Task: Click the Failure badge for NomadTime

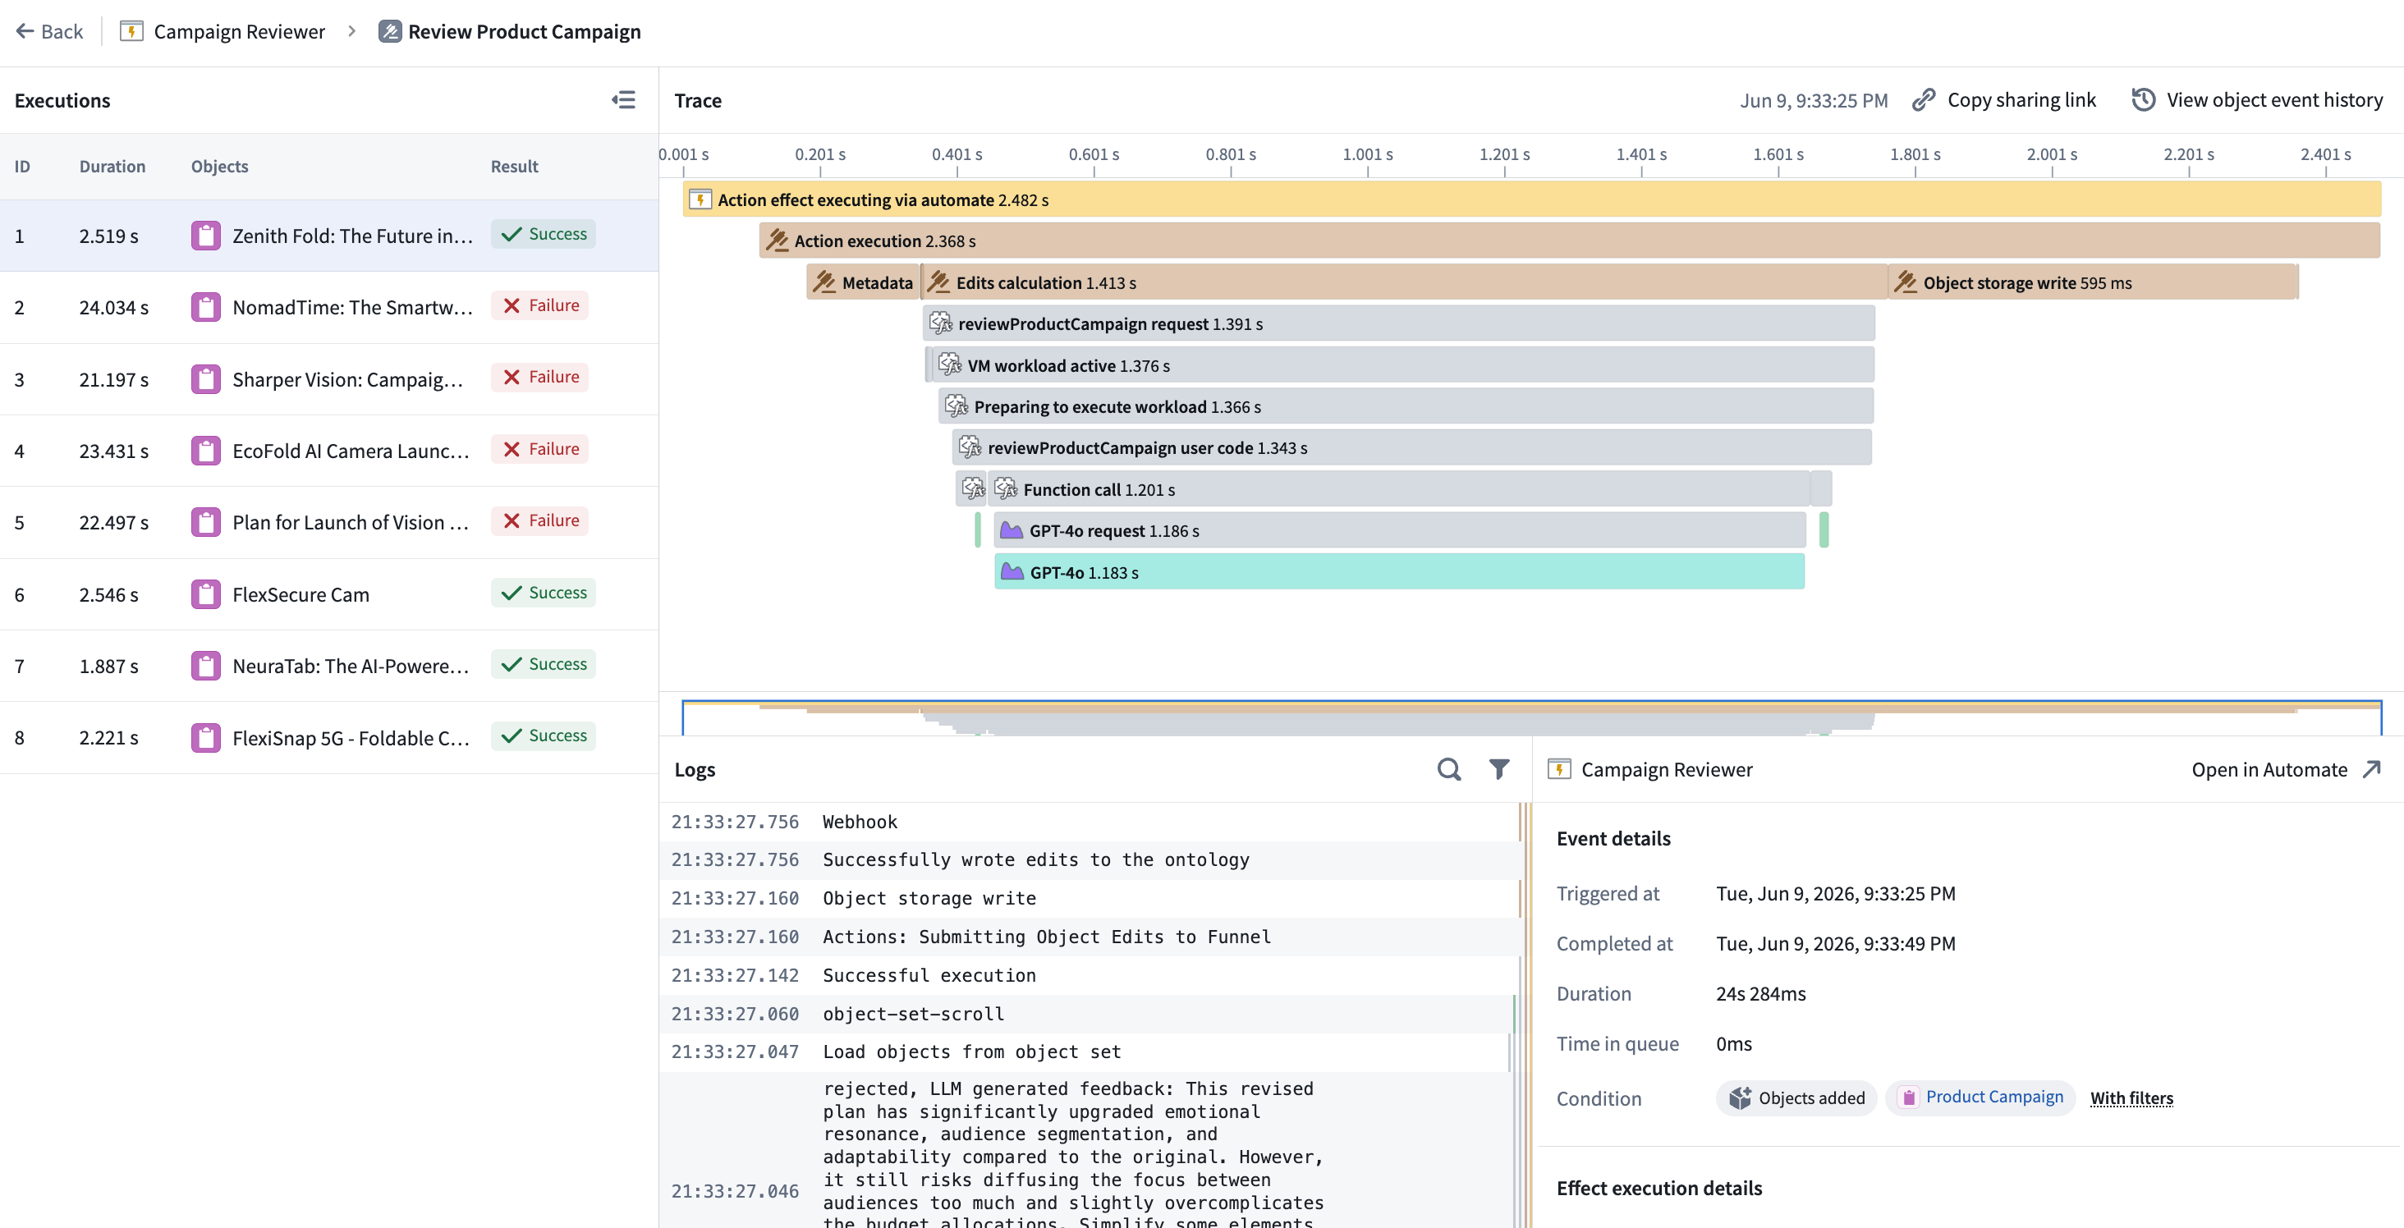Action: [x=539, y=306]
